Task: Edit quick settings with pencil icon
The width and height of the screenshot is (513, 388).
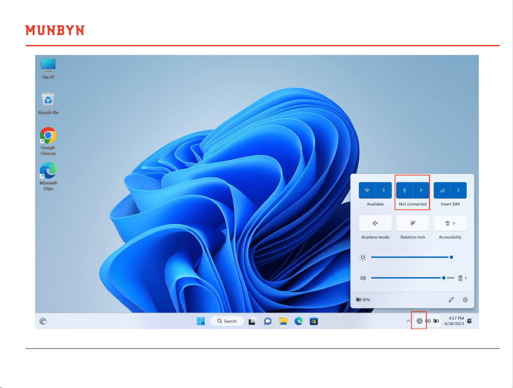Action: click(451, 300)
